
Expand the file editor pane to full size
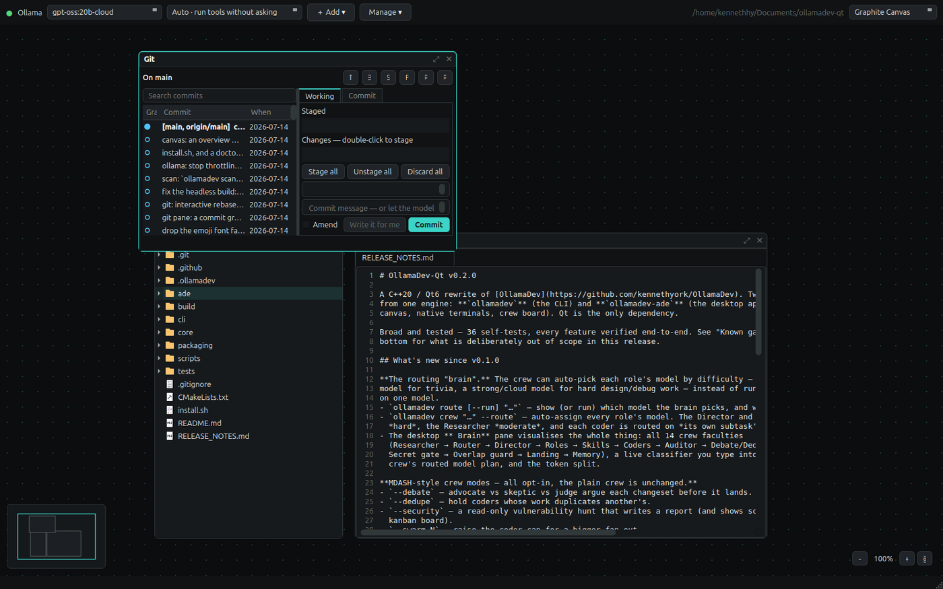click(x=746, y=240)
